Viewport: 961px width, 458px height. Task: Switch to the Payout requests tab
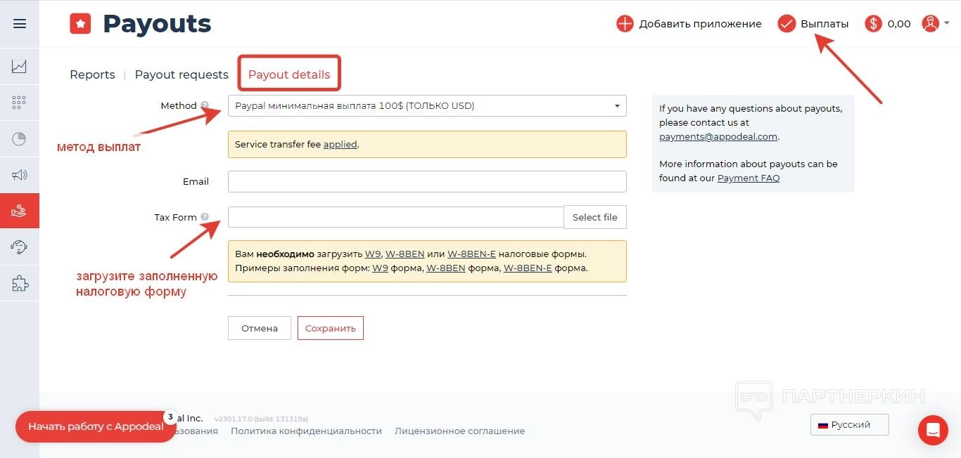coord(182,74)
